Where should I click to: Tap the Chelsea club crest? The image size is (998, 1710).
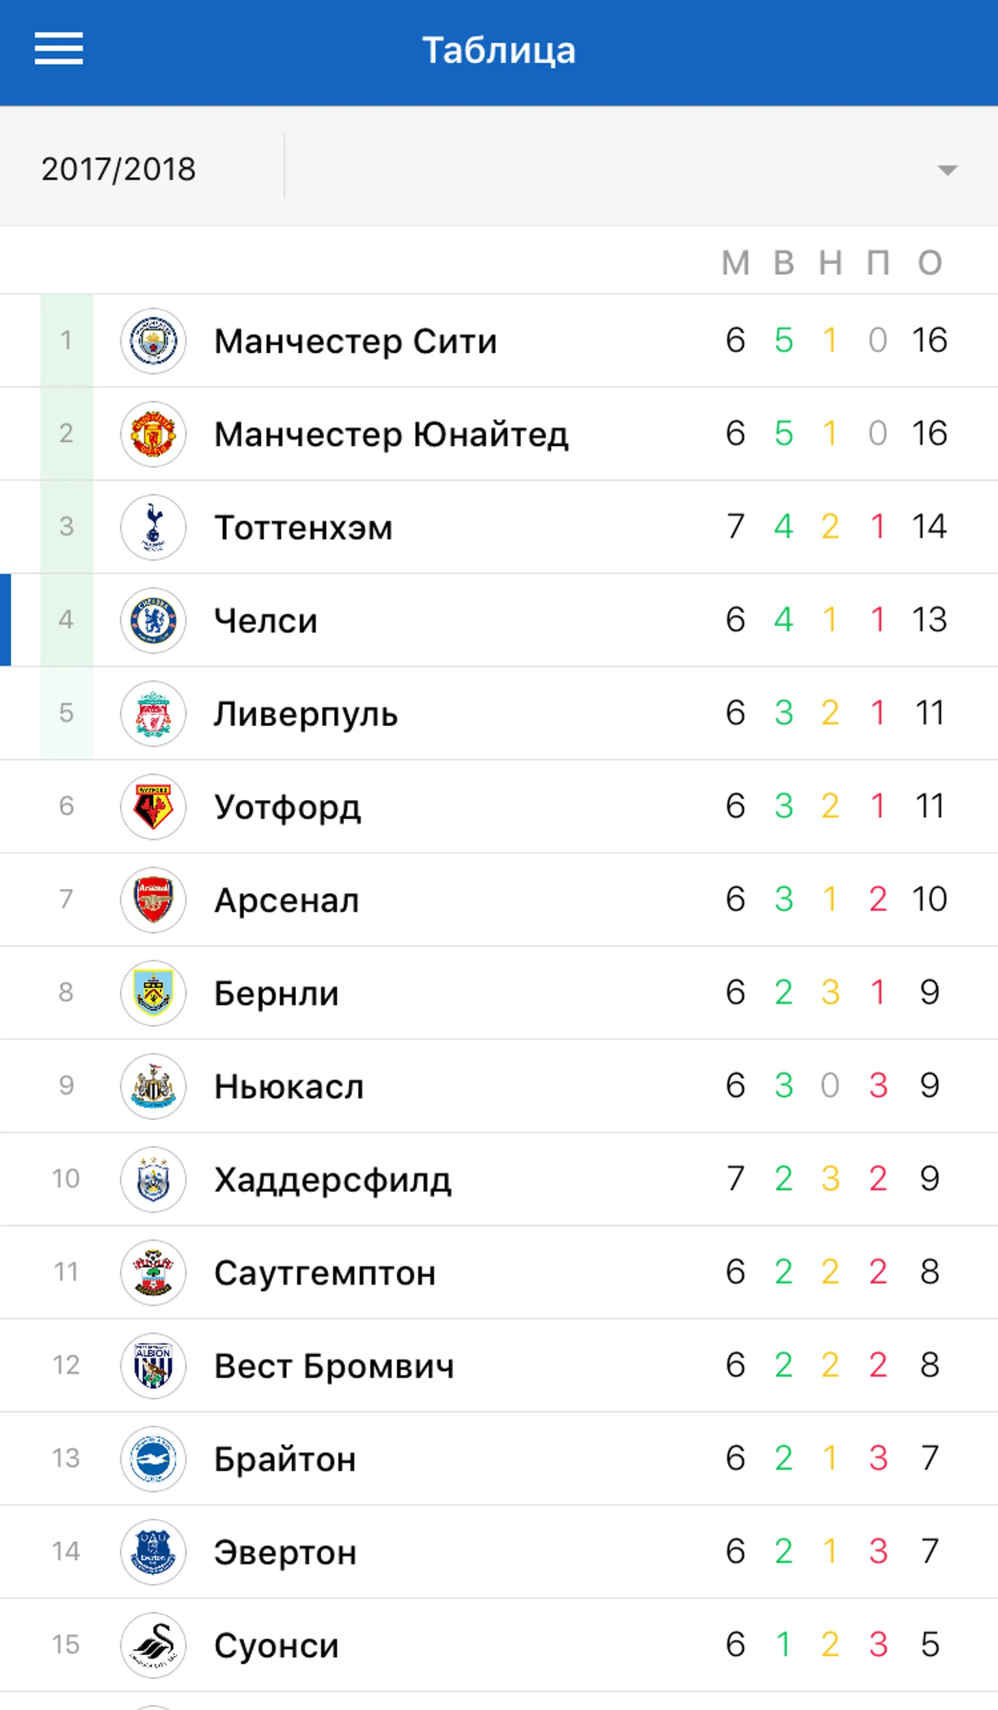(x=153, y=620)
